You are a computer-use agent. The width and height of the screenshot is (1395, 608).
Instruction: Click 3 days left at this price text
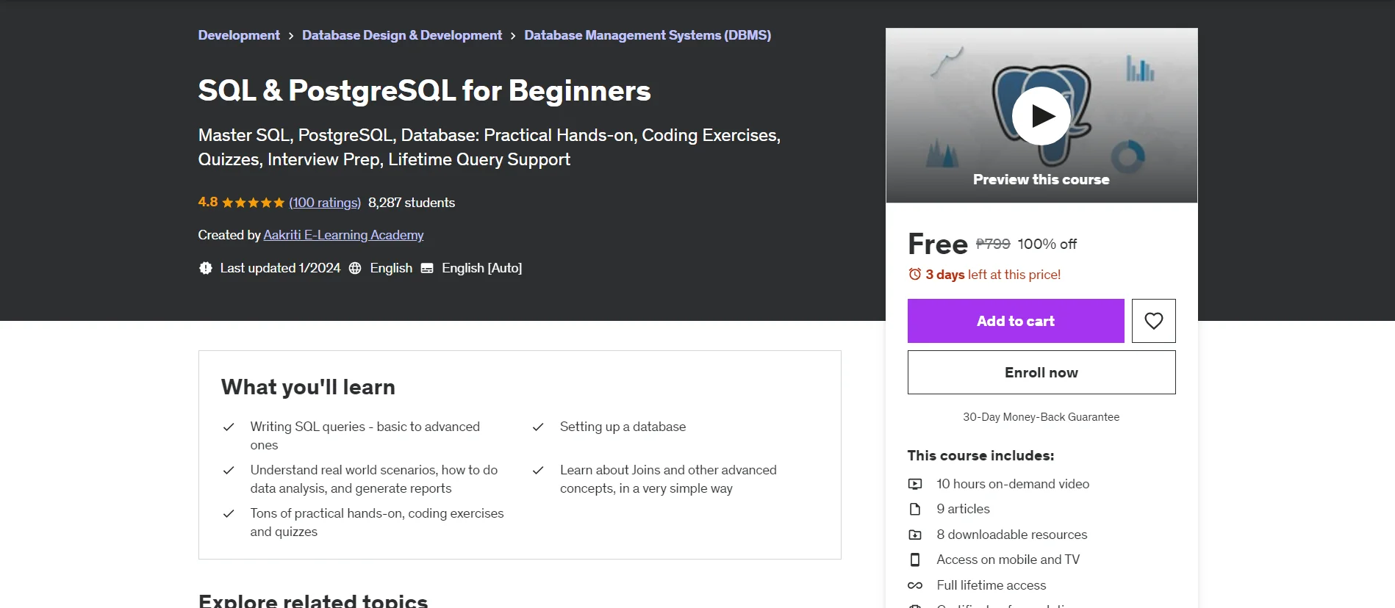click(x=992, y=275)
